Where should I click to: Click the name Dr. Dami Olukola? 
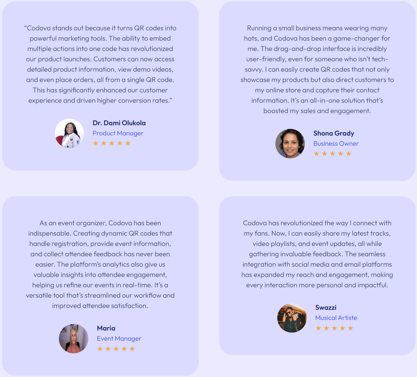(x=119, y=123)
